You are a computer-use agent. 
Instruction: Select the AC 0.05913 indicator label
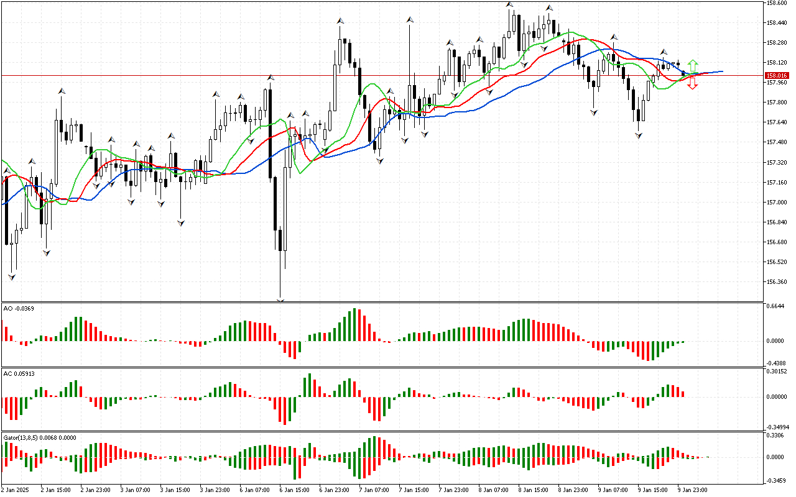(18, 373)
